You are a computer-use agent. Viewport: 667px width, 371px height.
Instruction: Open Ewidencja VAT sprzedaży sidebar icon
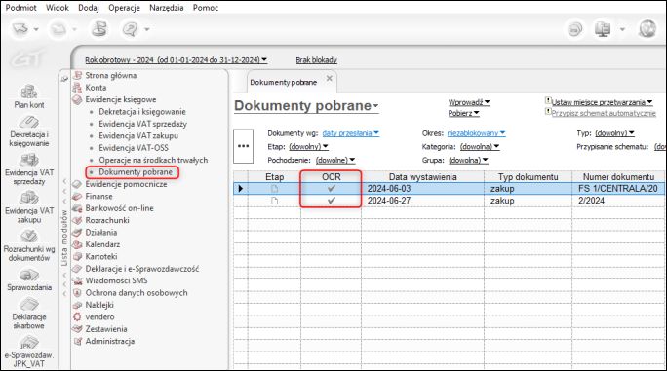point(29,169)
